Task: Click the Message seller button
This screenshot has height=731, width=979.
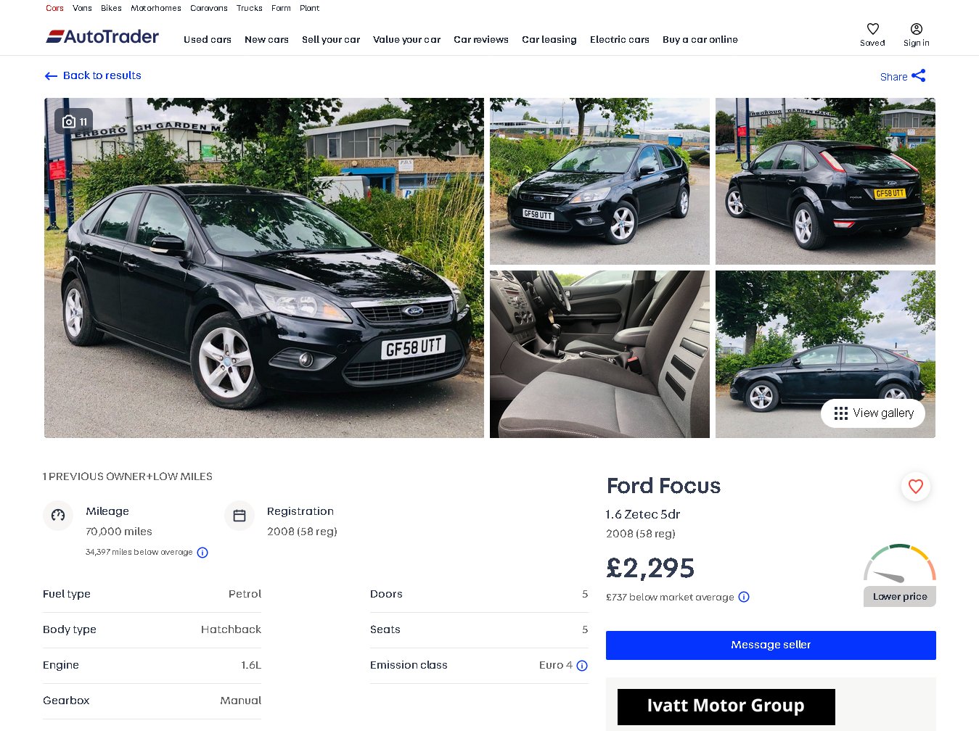Action: point(771,645)
